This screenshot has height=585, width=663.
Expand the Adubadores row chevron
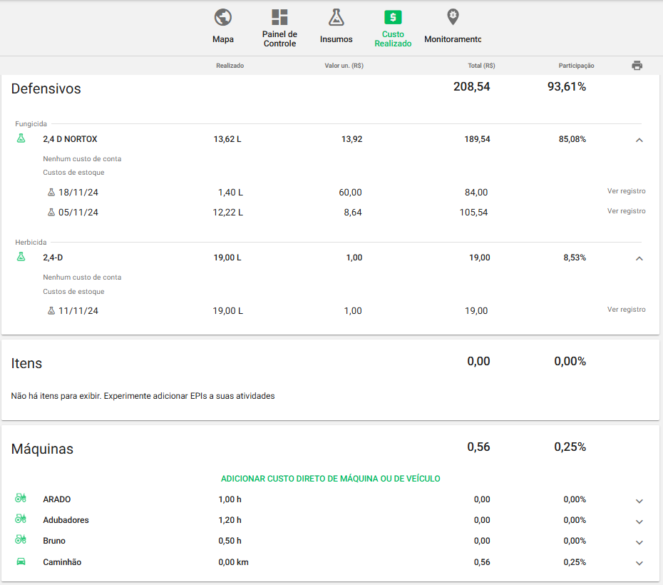click(639, 522)
